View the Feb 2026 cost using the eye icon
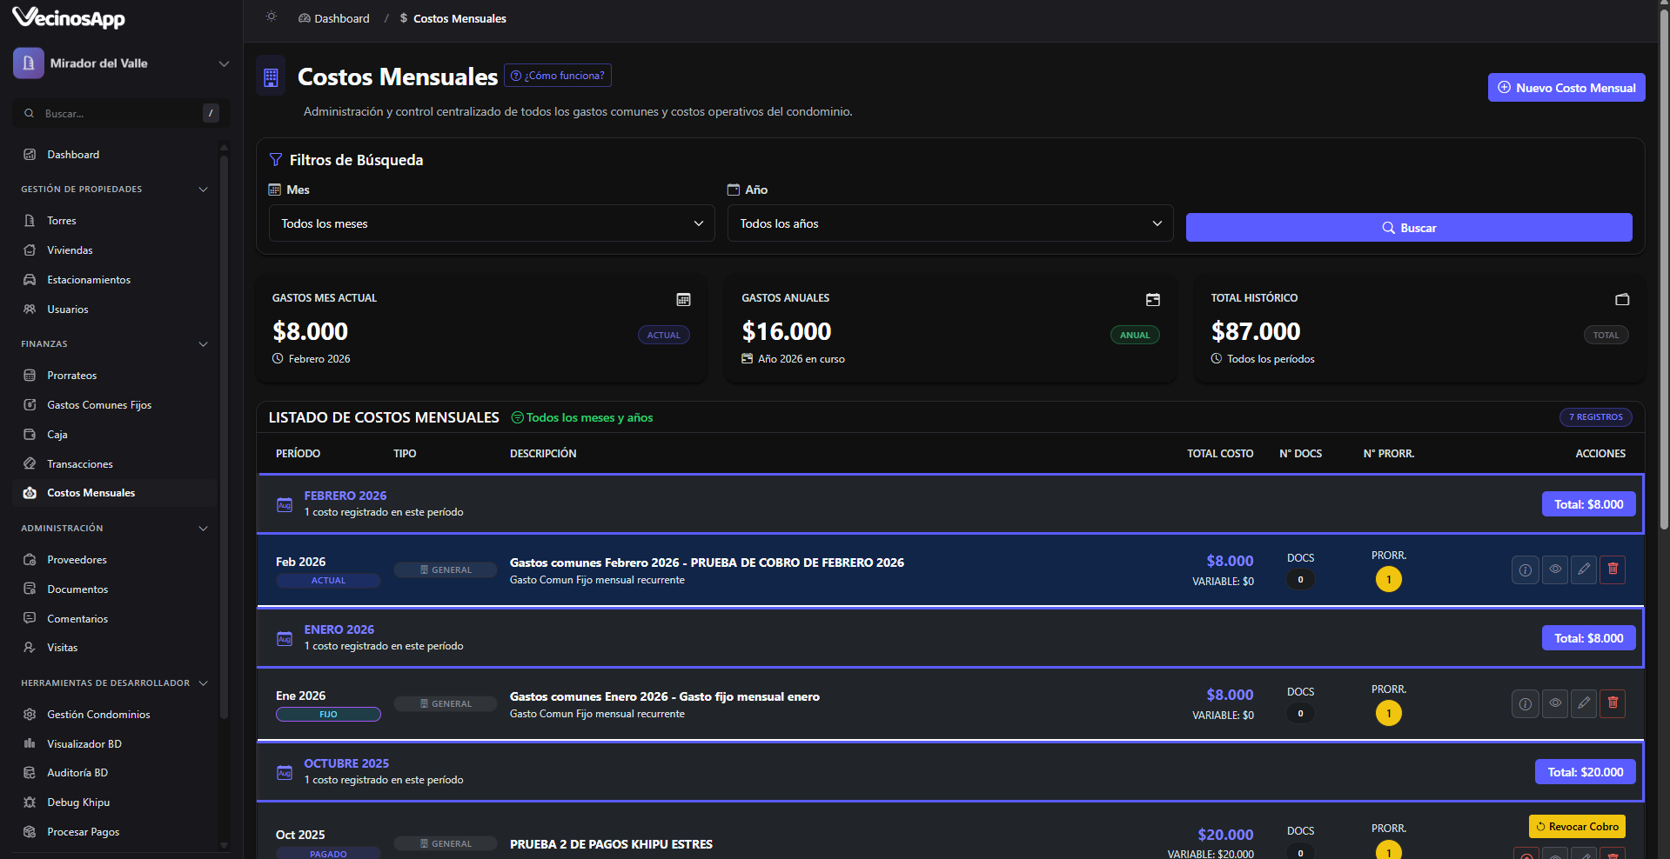Image resolution: width=1670 pixels, height=859 pixels. point(1554,569)
